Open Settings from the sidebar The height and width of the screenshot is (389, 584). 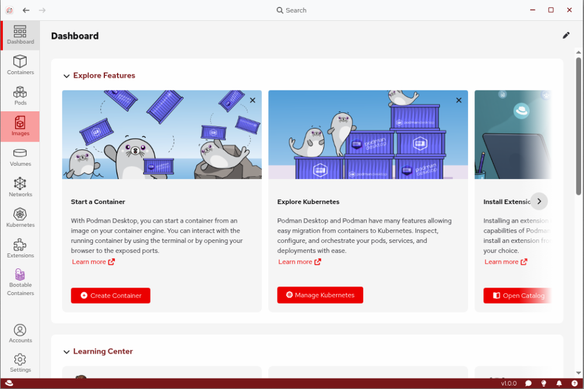point(20,362)
